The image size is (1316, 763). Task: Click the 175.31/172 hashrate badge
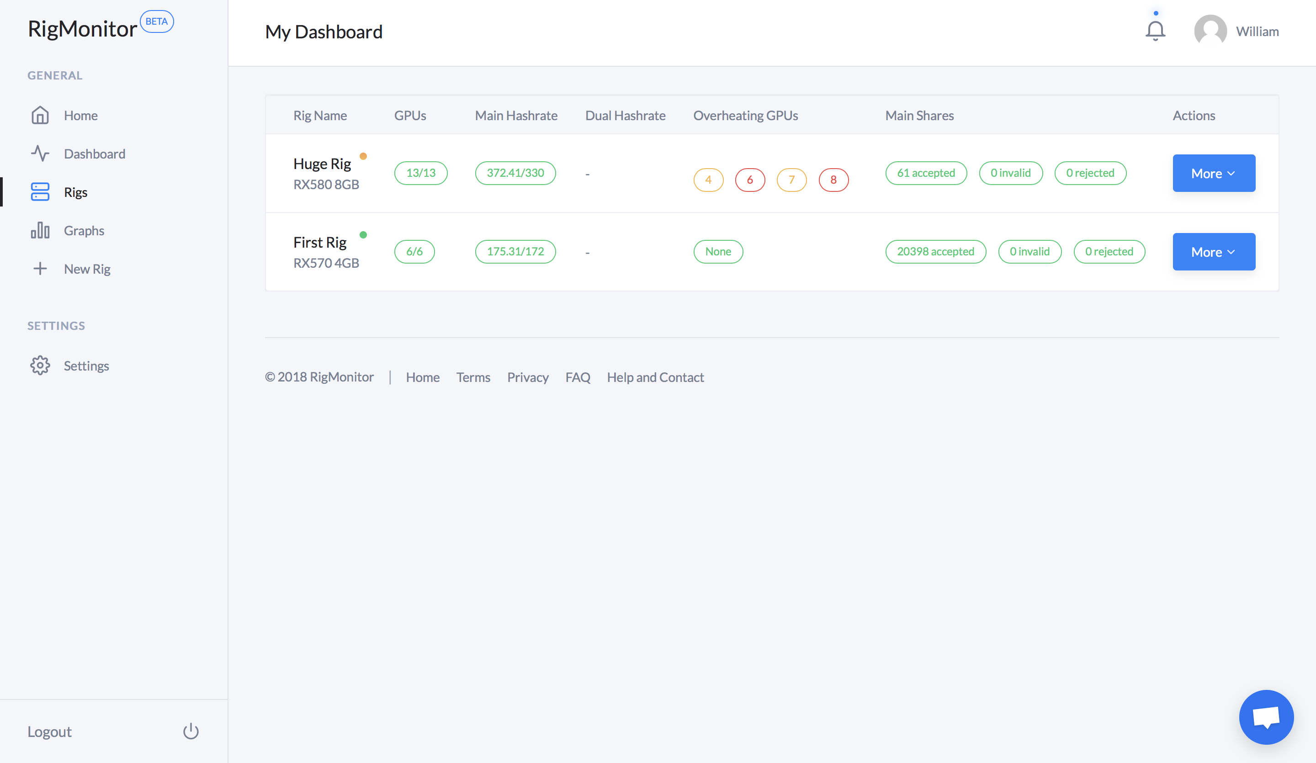pyautogui.click(x=515, y=252)
